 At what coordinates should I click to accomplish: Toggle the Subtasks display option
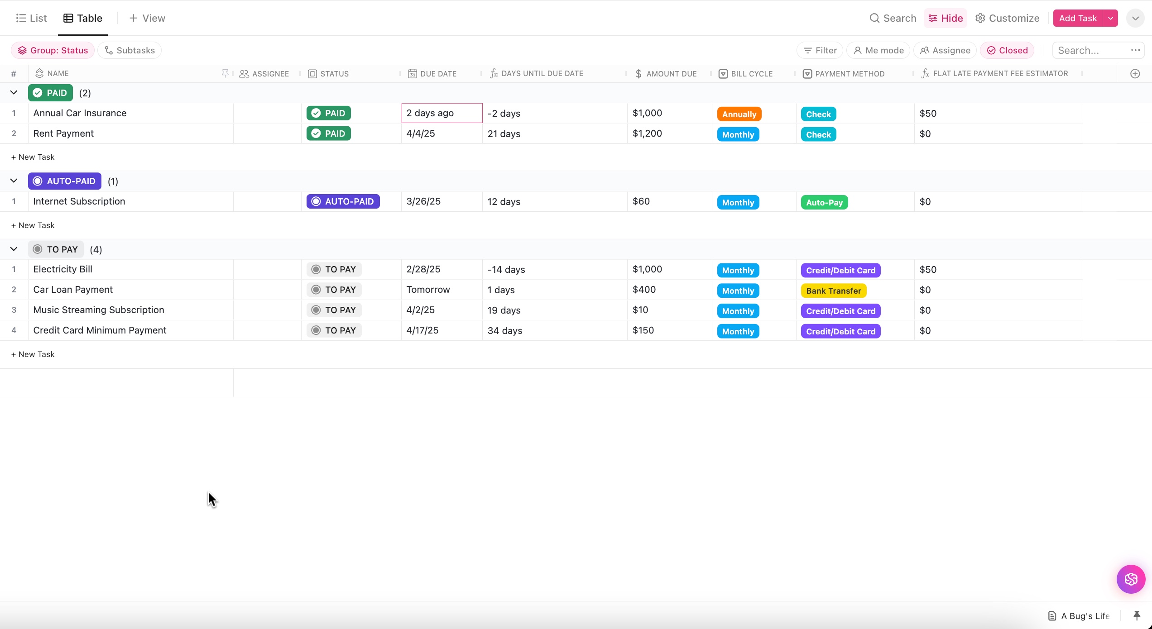pos(130,50)
